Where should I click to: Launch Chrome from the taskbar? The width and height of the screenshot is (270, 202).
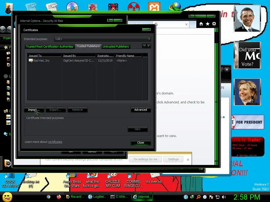coord(49,197)
